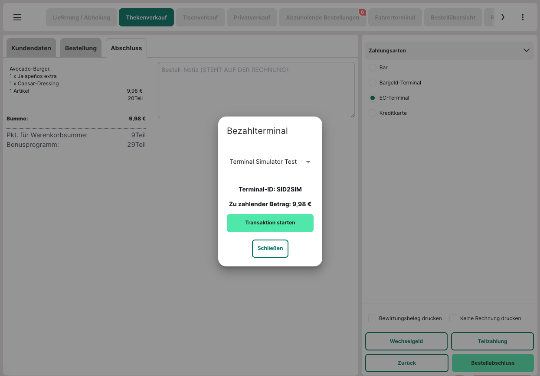The width and height of the screenshot is (540, 376).
Task: Click the Teilzahlung button
Action: point(492,341)
